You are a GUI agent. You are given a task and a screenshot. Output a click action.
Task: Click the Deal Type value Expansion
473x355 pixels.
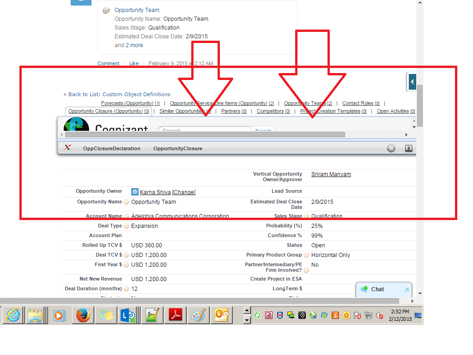tap(144, 226)
